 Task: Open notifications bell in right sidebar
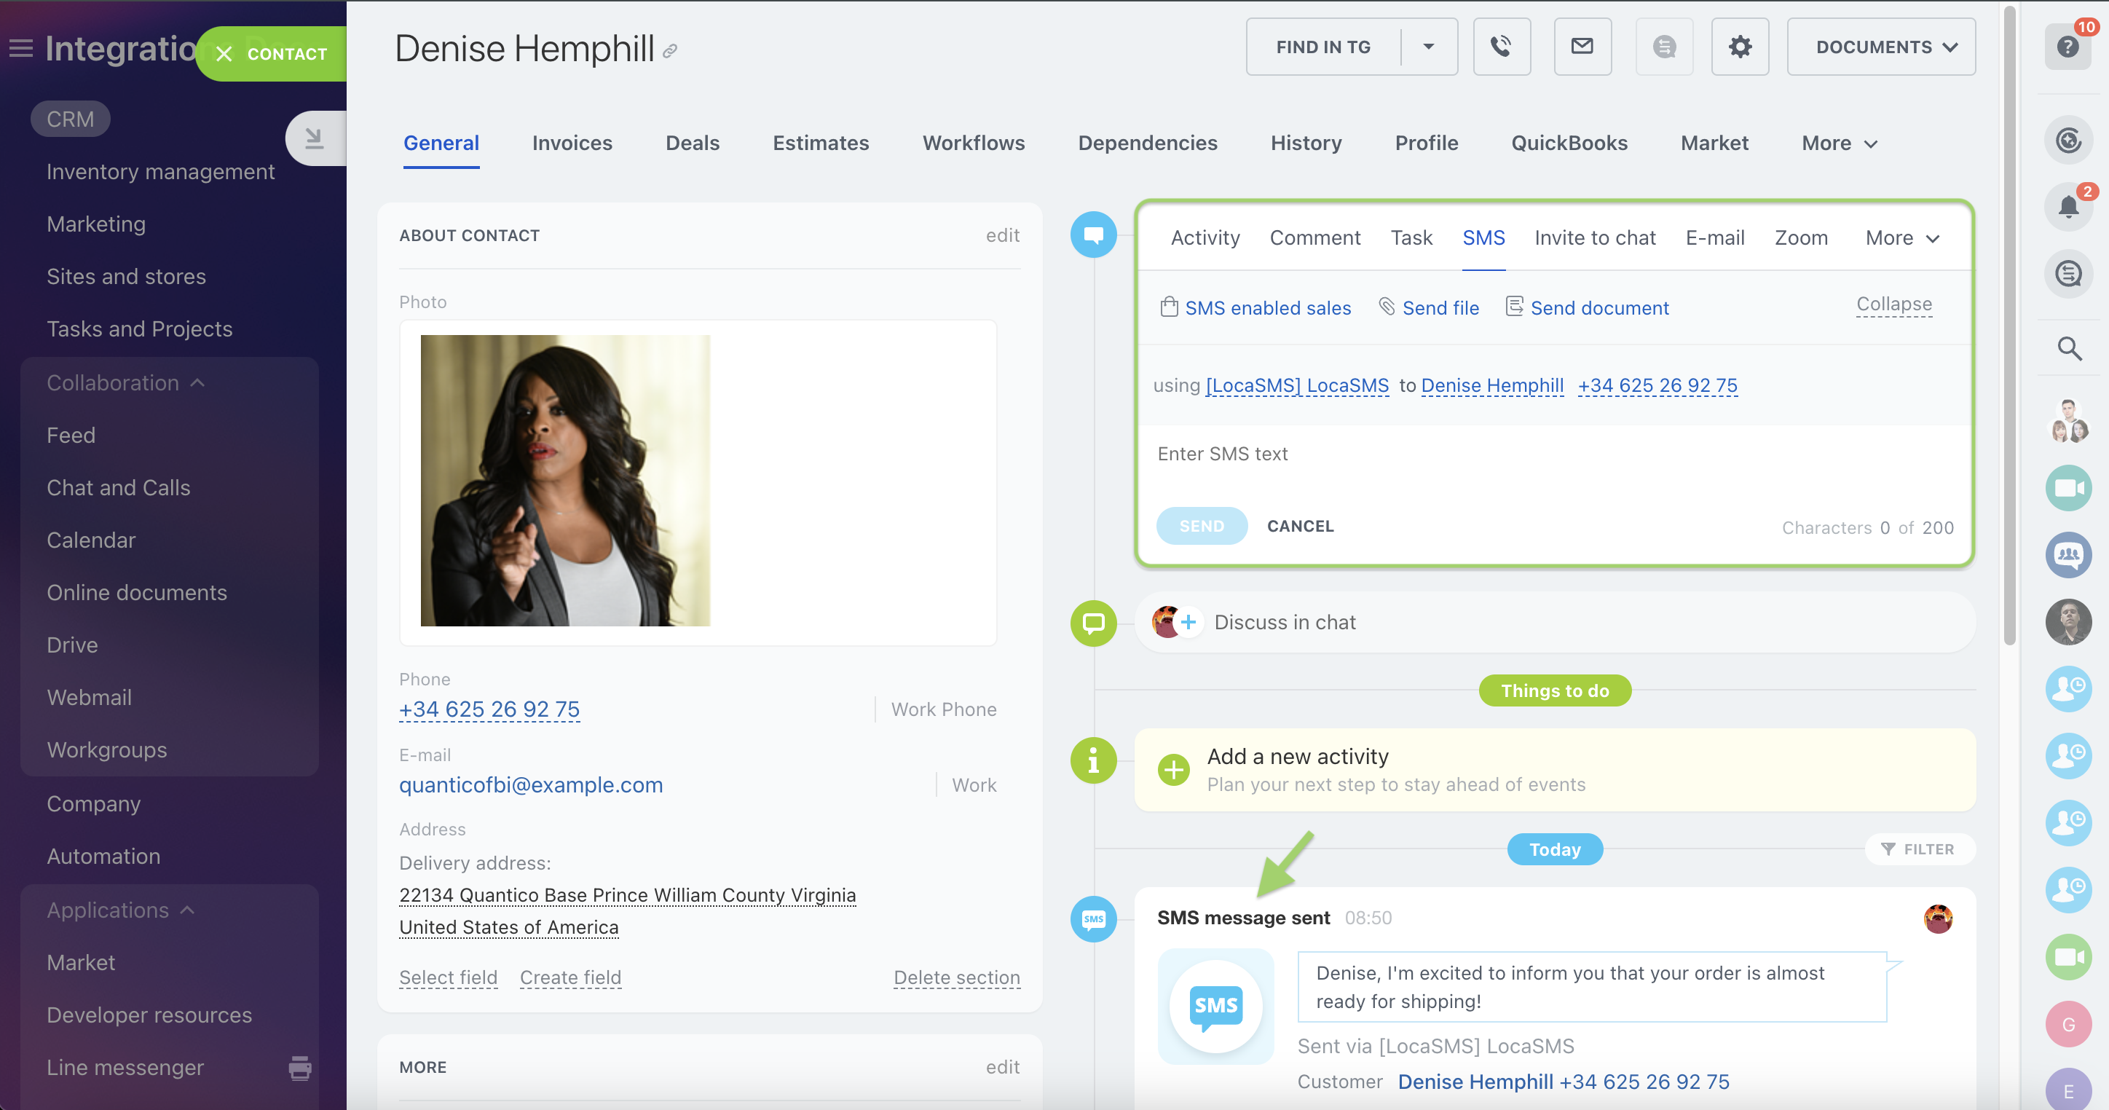[x=2068, y=206]
